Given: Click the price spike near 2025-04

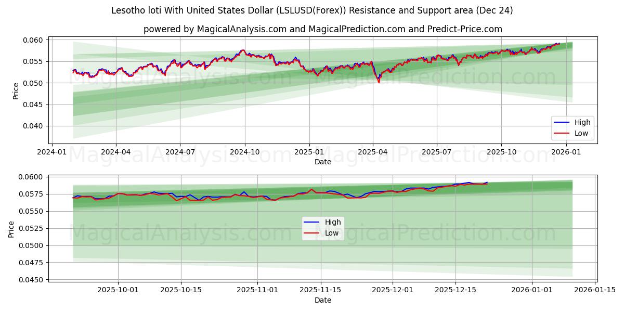Looking at the screenshot, I should pos(379,82).
